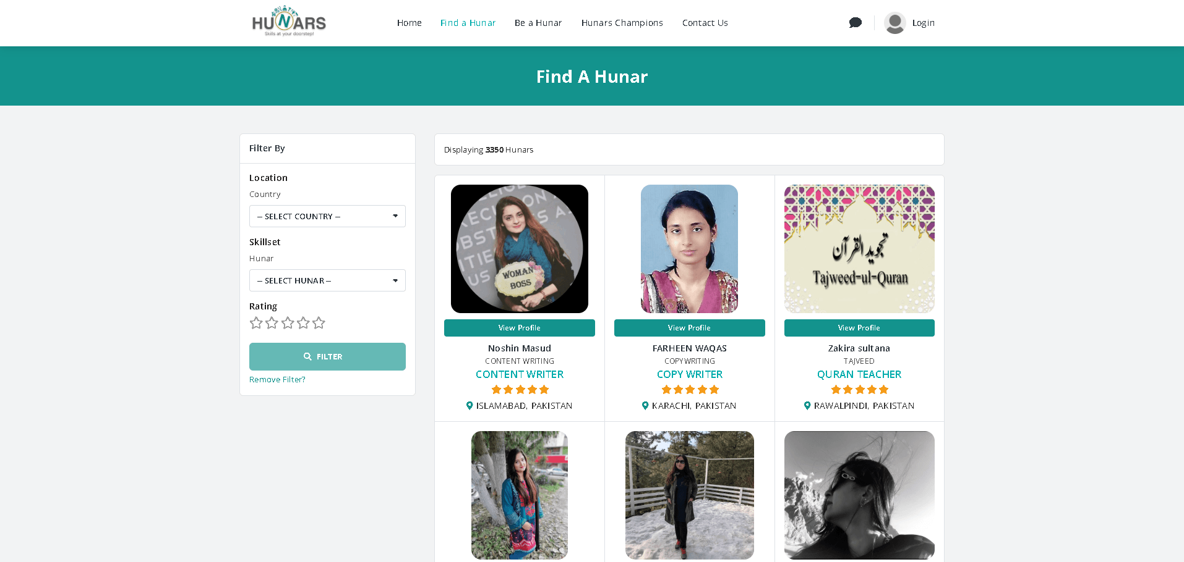Click Tajweed-ul-Quran profile thumbnail
1184x562 pixels.
[x=859, y=249]
